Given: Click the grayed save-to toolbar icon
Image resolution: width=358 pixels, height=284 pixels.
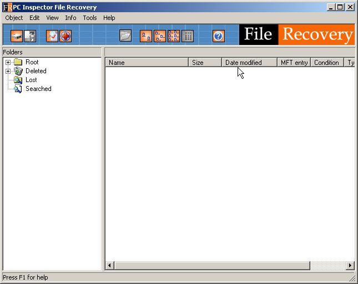Looking at the screenshot, I should [30, 36].
